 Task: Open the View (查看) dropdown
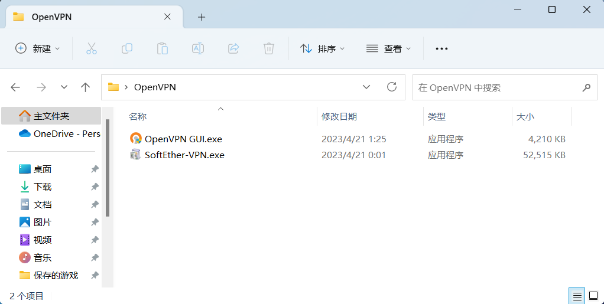[388, 48]
